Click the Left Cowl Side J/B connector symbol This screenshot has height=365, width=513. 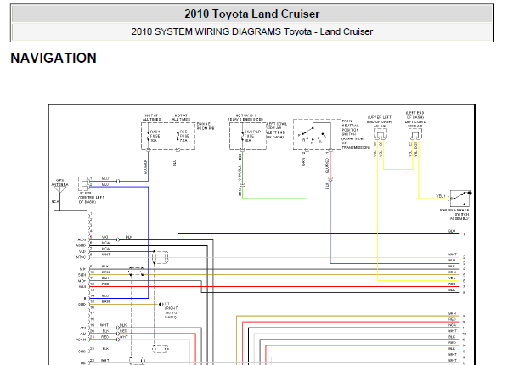[415, 134]
